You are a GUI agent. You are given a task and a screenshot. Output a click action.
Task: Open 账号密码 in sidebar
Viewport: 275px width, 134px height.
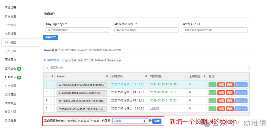(x=10, y=112)
